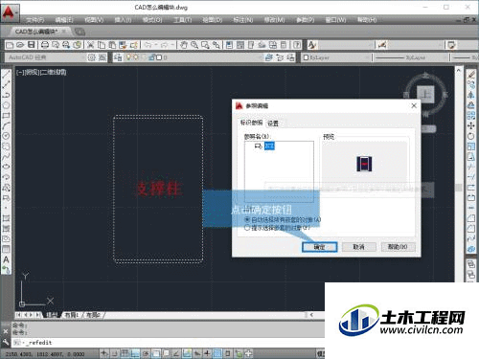Select the Rotate tool in modify toolbar

point(471,136)
